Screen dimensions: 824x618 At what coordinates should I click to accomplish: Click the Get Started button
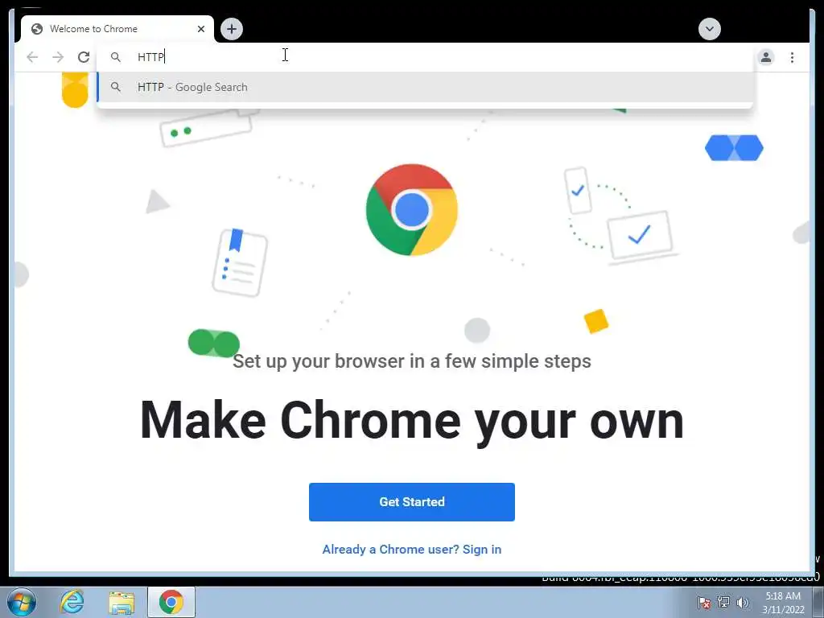[412, 502]
